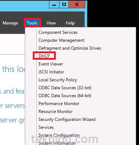The height and width of the screenshot is (145, 139).
Task: Open iSCSI Initiator
Action: tap(51, 72)
